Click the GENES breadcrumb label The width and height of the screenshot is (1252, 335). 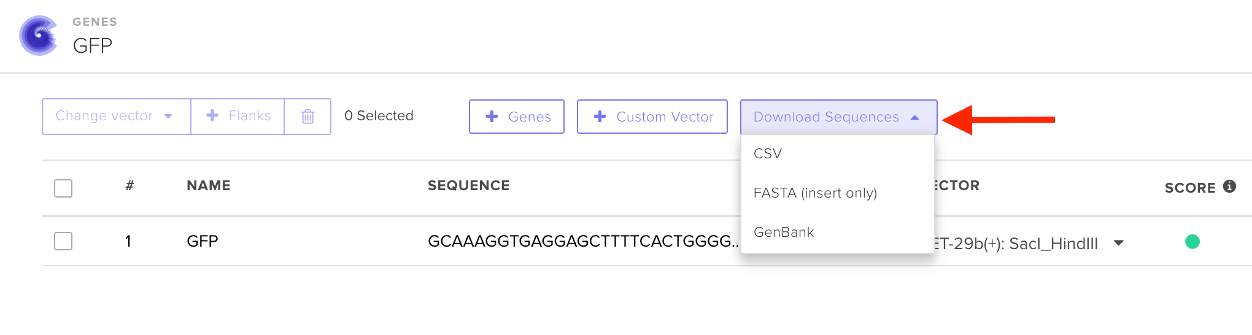coord(95,22)
